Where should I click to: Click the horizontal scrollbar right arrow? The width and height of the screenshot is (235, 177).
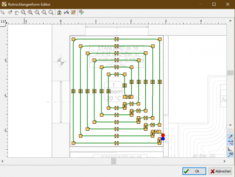(x=224, y=161)
